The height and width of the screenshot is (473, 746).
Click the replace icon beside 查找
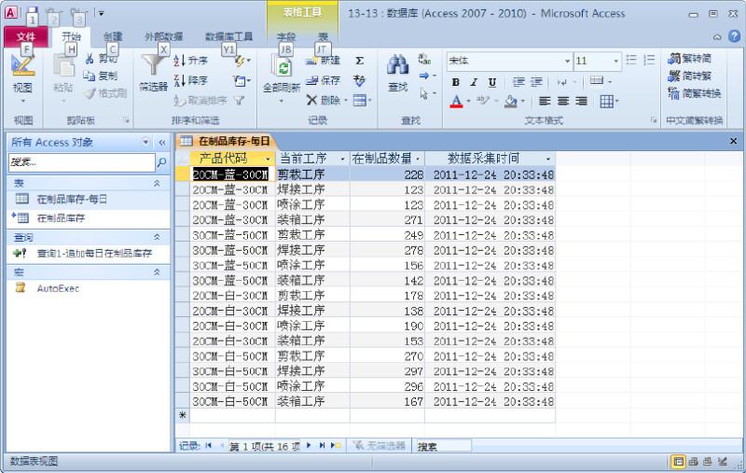[x=424, y=60]
